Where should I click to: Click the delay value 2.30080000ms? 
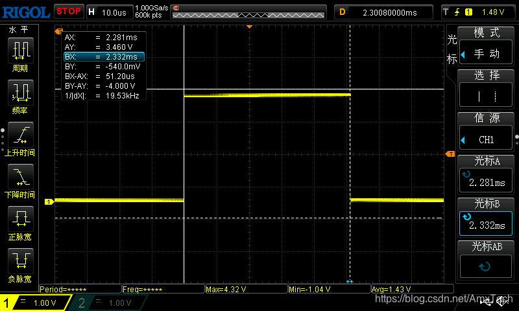[x=390, y=12]
